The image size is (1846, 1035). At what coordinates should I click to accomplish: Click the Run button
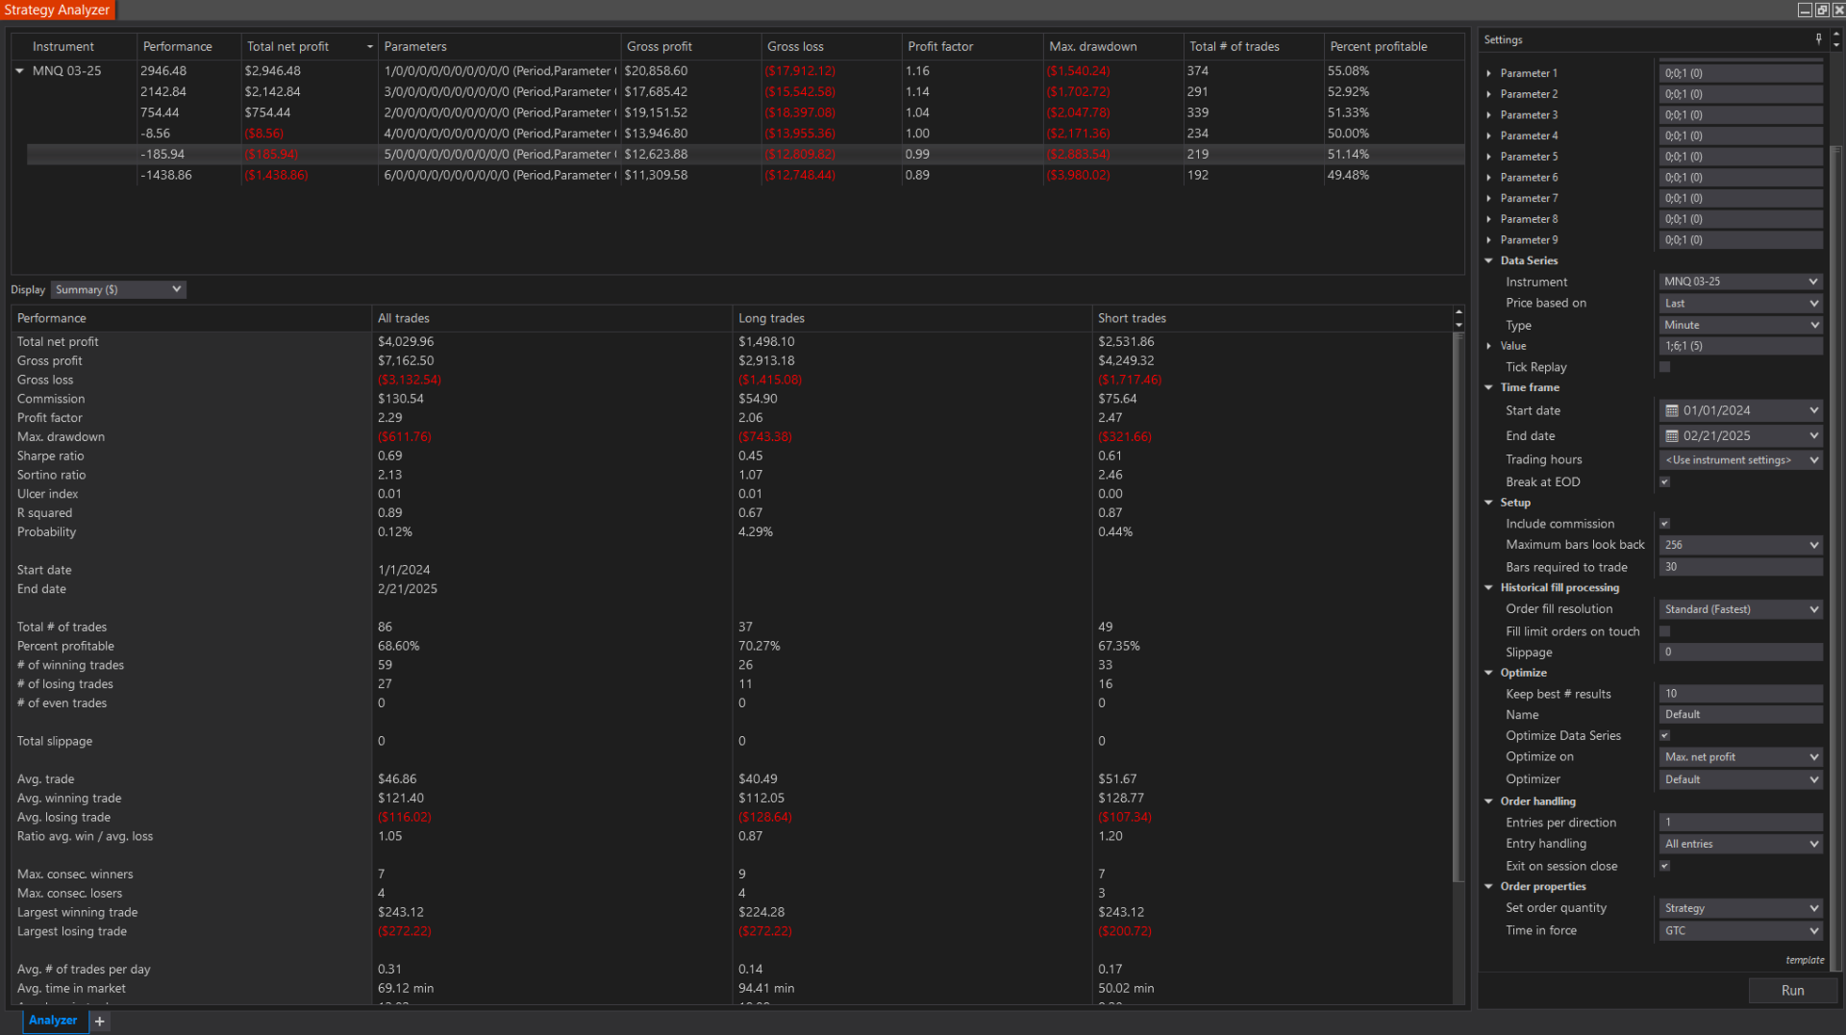coord(1792,991)
